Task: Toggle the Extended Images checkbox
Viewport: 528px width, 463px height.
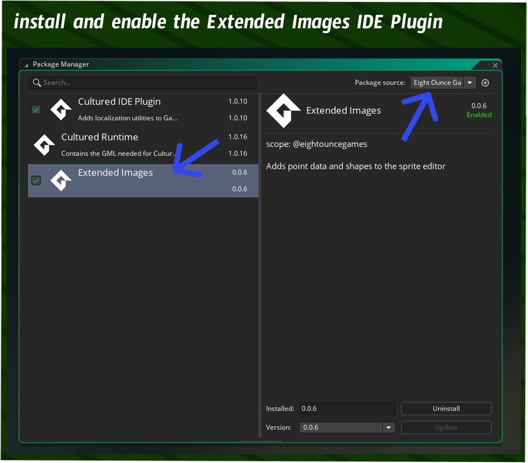Action: [36, 181]
